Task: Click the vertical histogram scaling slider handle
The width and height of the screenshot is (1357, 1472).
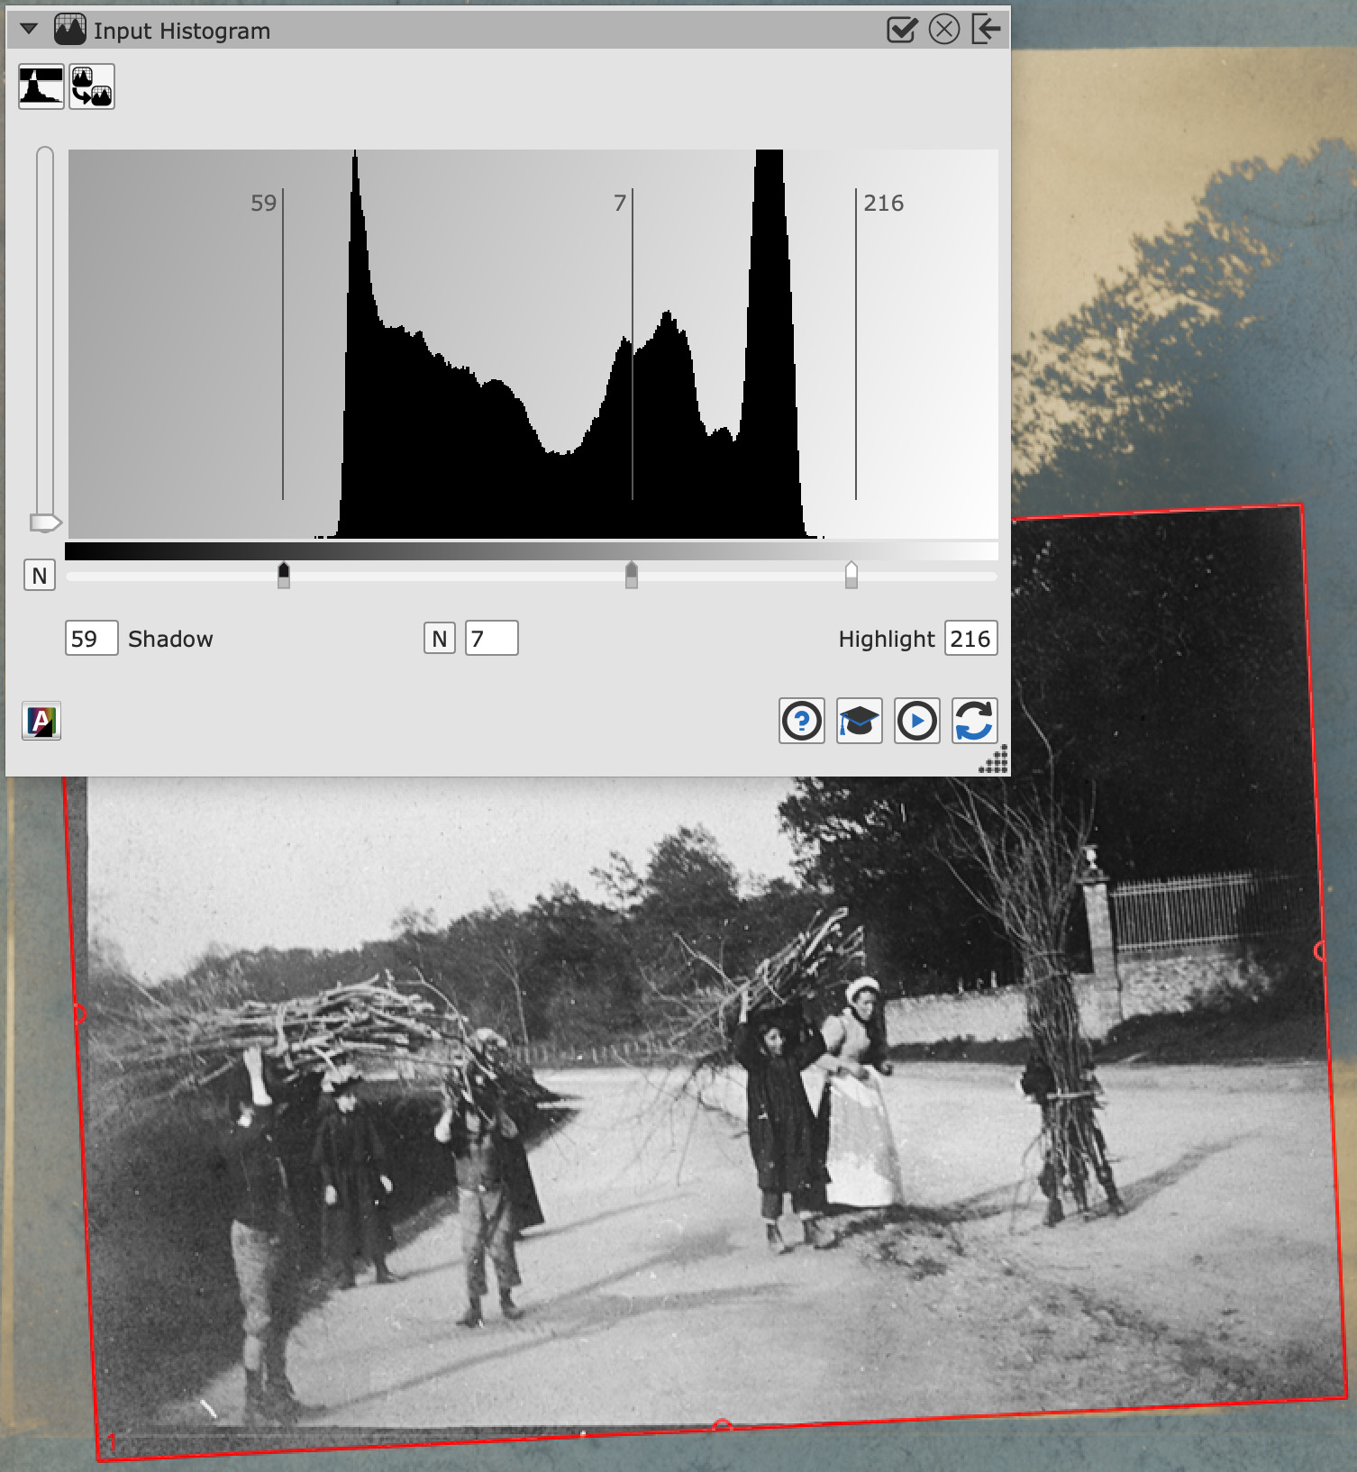Action: pyautogui.click(x=44, y=522)
